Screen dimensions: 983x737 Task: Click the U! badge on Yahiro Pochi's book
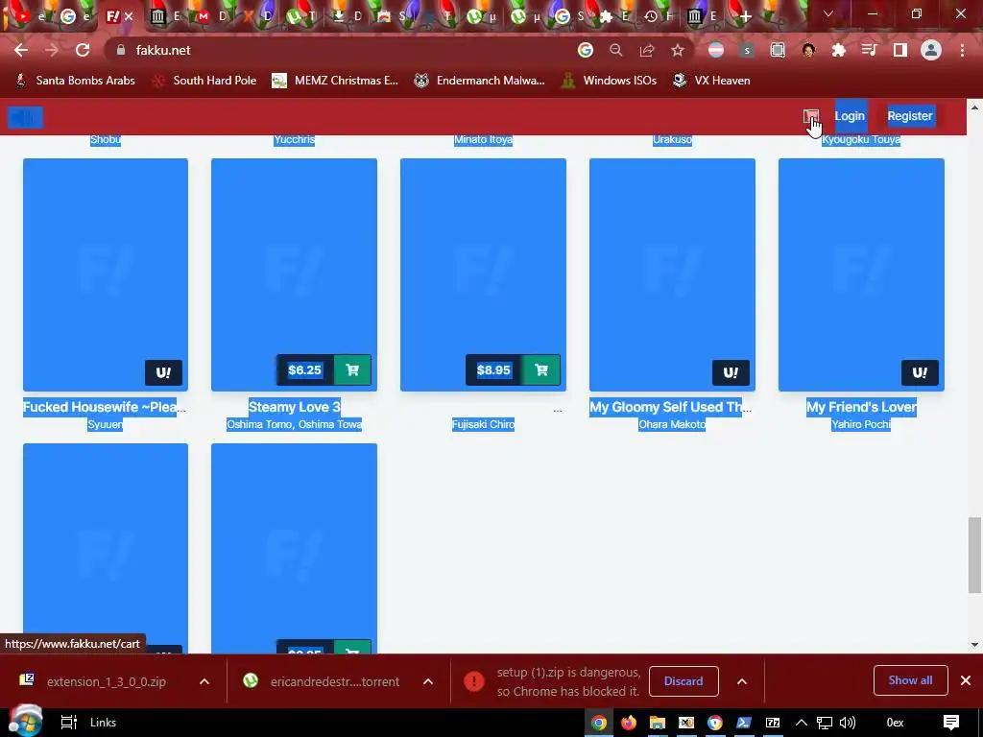920,372
